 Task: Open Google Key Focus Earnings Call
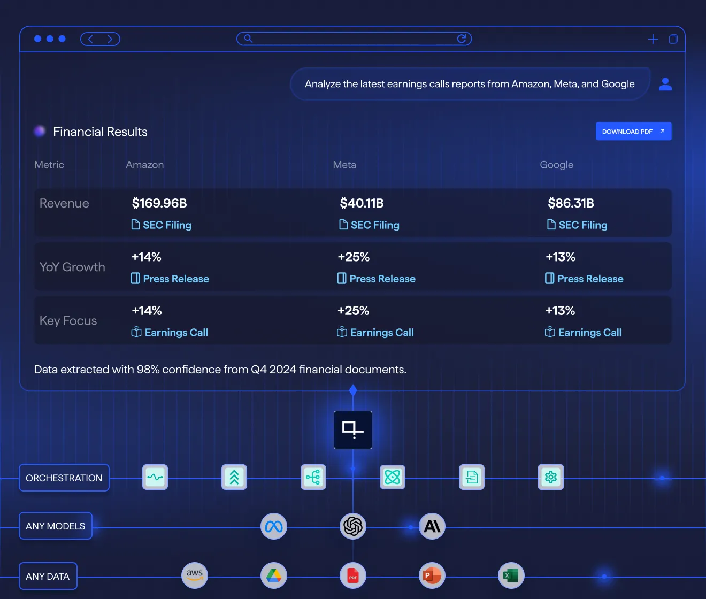click(584, 333)
